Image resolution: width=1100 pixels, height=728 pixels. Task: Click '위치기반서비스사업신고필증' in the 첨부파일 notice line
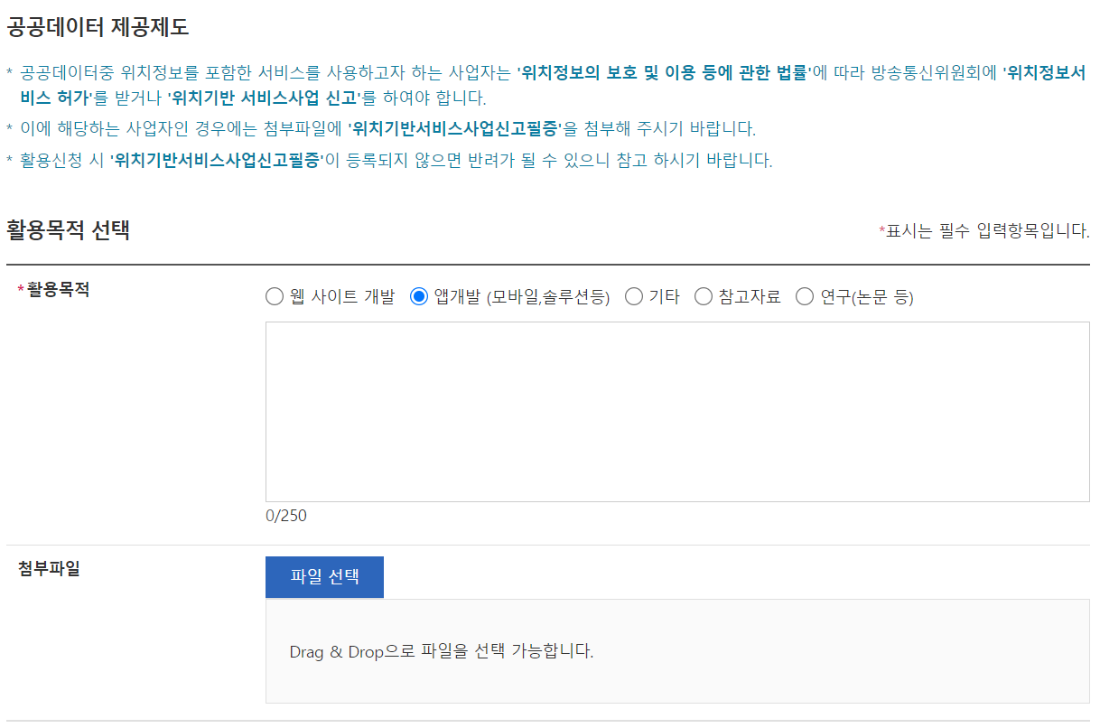(x=454, y=129)
